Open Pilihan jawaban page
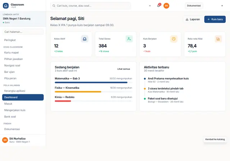The width and height of the screenshot is (230, 161). tap(23, 59)
